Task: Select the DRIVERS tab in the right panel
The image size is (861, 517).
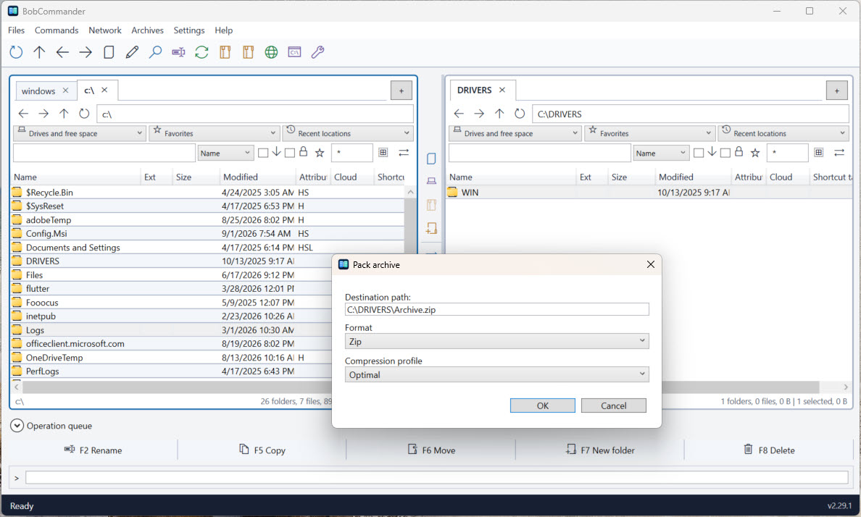Action: (x=475, y=90)
